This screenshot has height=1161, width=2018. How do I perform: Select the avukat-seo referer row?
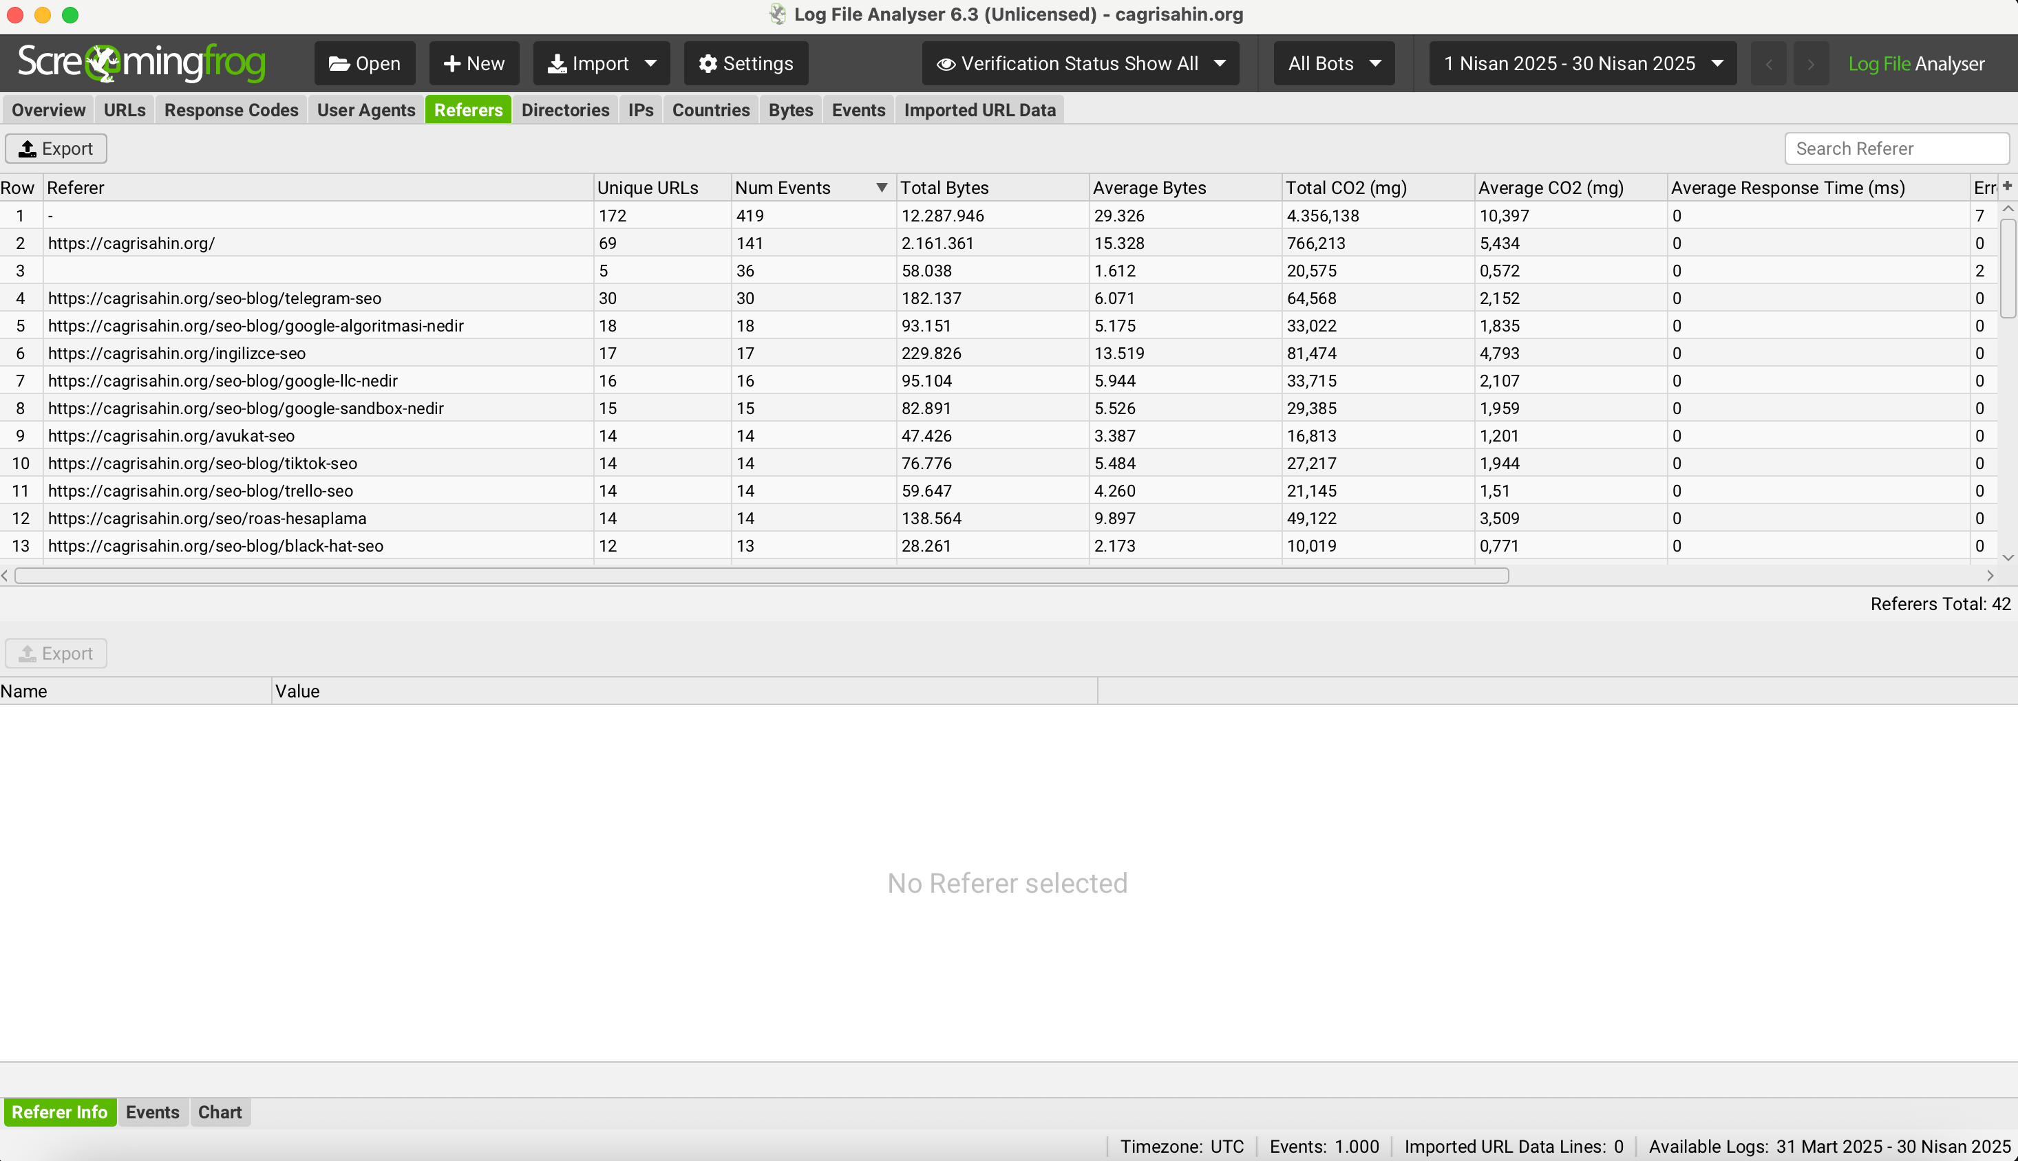998,435
